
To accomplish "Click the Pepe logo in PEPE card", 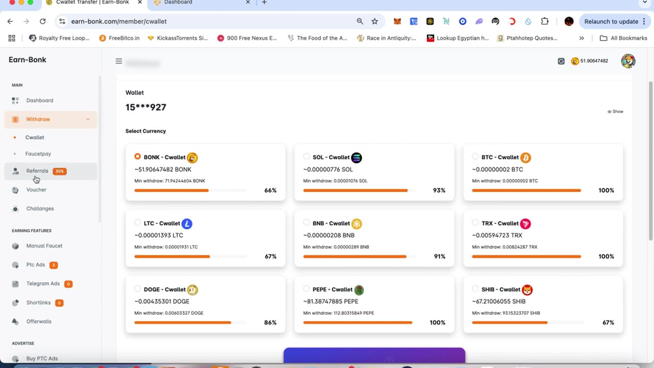I will pos(359,290).
